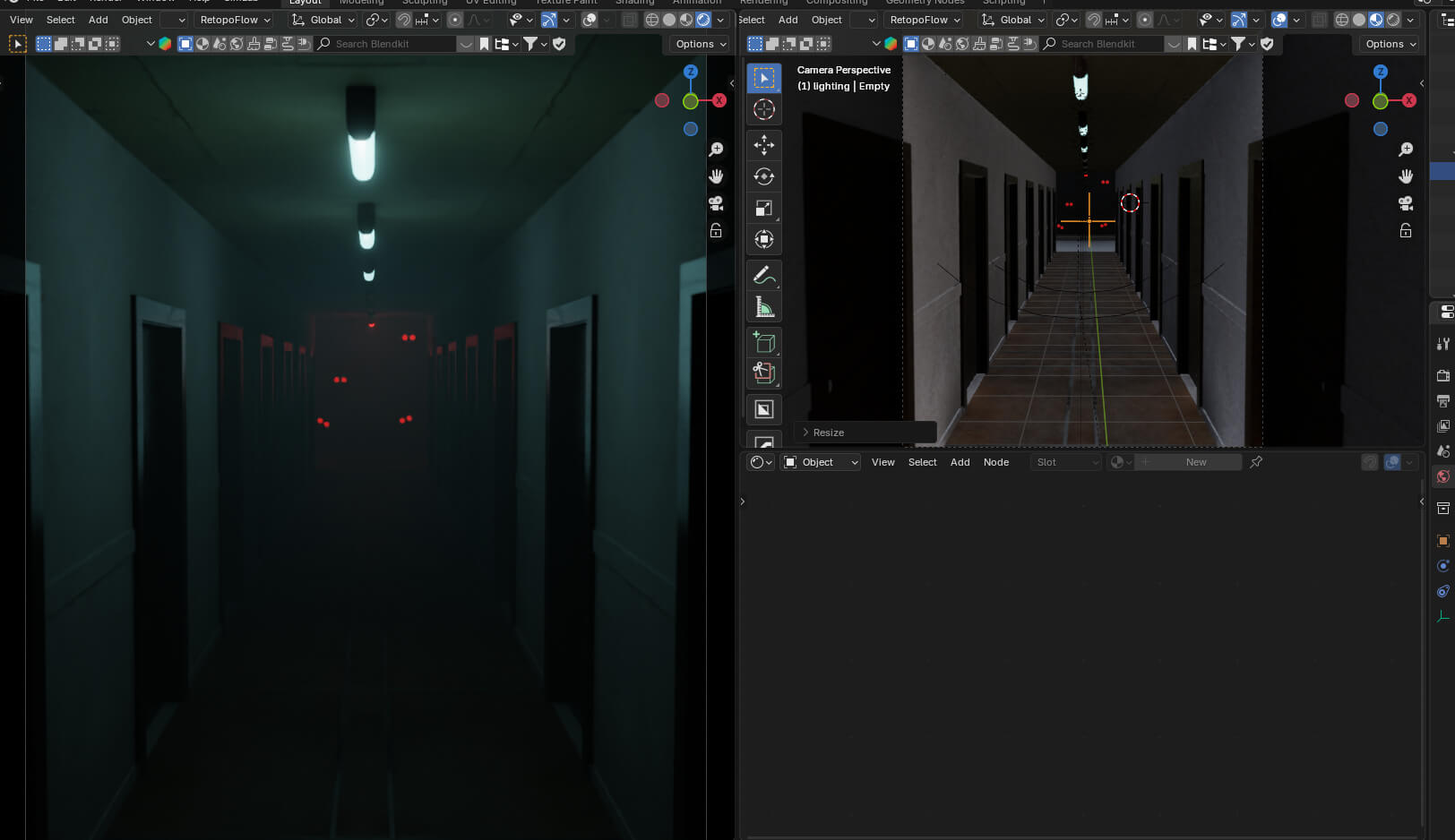Toggle camera view icon in right viewport
Screen dimensions: 1455x840
coord(1406,203)
